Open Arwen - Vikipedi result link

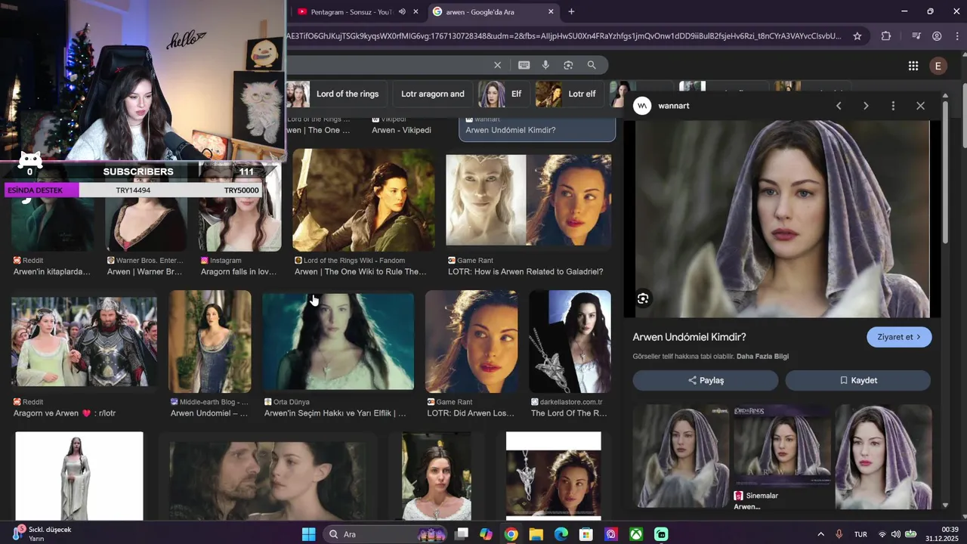(x=401, y=130)
